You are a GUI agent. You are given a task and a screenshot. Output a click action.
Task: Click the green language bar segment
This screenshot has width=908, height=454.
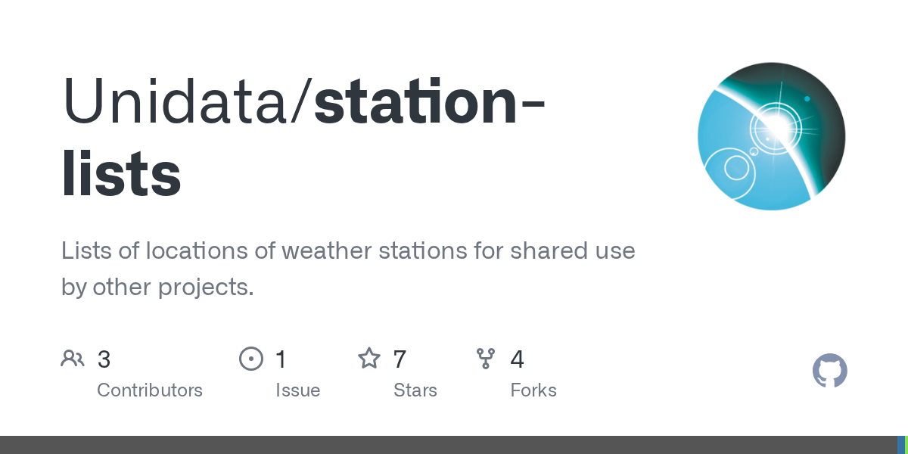coord(906,445)
